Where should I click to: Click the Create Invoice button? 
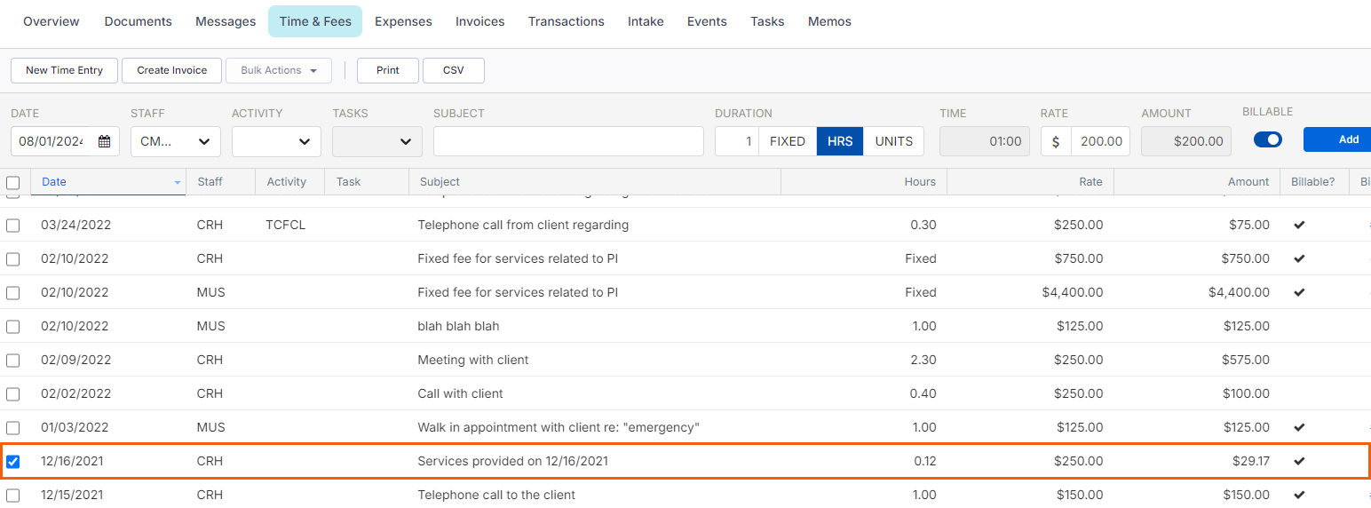coord(171,70)
